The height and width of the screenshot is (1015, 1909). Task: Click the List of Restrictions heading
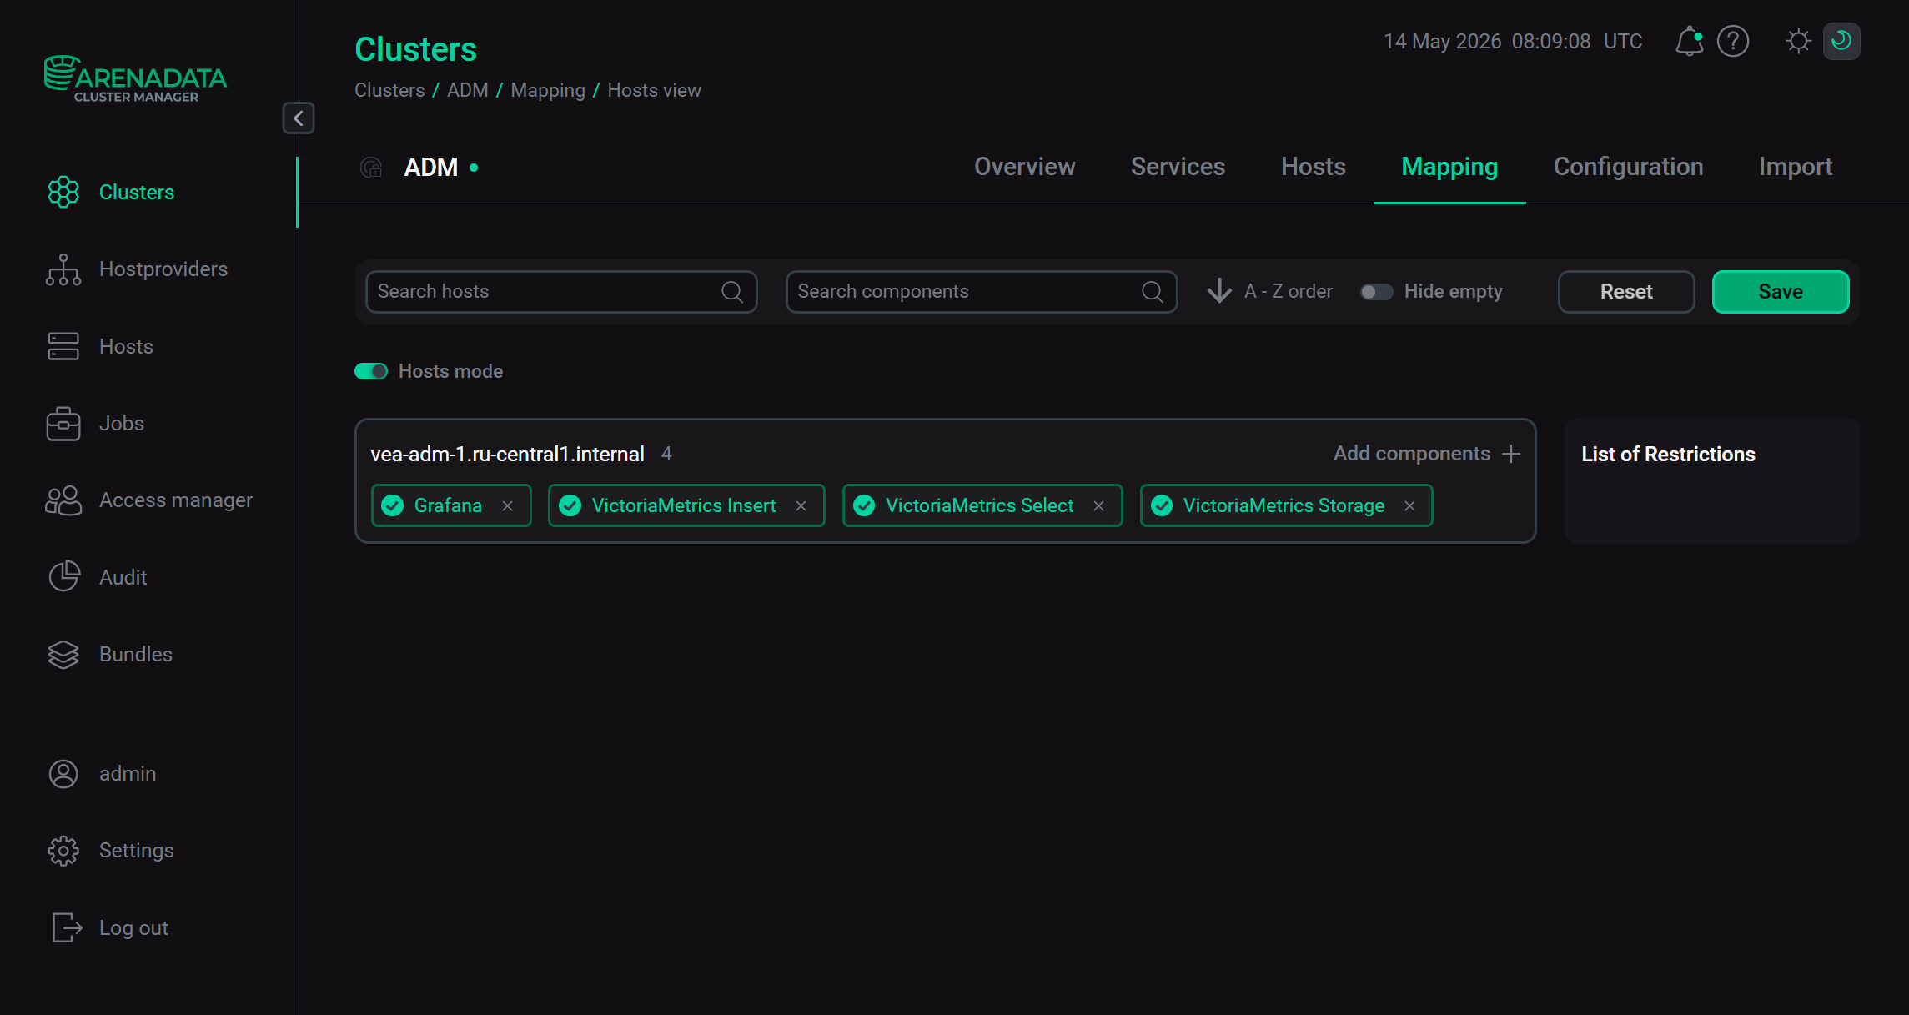tap(1668, 455)
